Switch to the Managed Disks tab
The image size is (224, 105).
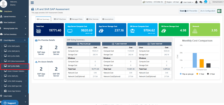[76, 19]
